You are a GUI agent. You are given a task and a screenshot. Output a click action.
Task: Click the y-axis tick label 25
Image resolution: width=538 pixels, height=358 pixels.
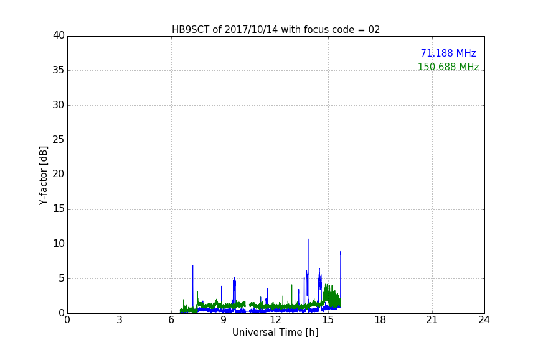pos(59,140)
